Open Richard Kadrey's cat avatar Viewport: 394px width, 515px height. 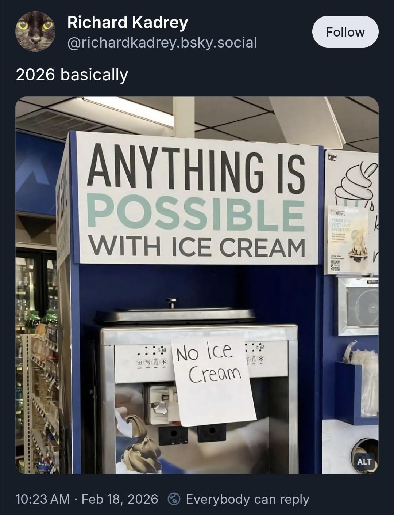point(35,31)
